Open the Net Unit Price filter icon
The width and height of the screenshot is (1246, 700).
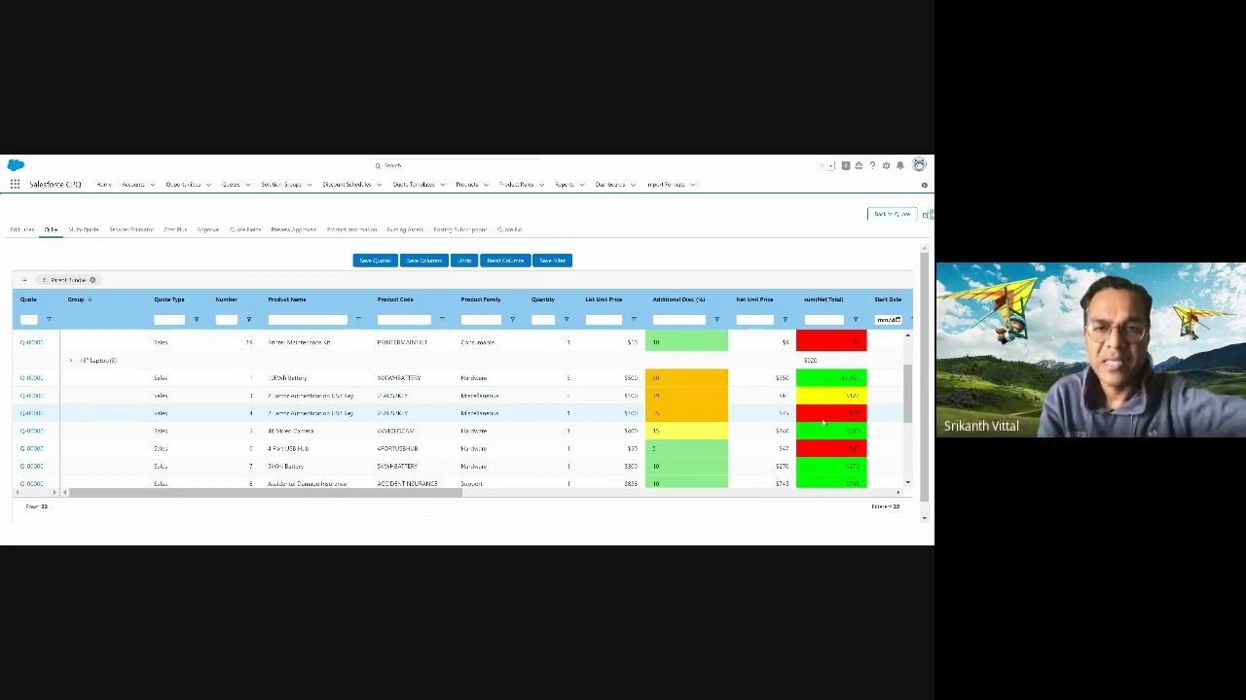click(x=785, y=320)
